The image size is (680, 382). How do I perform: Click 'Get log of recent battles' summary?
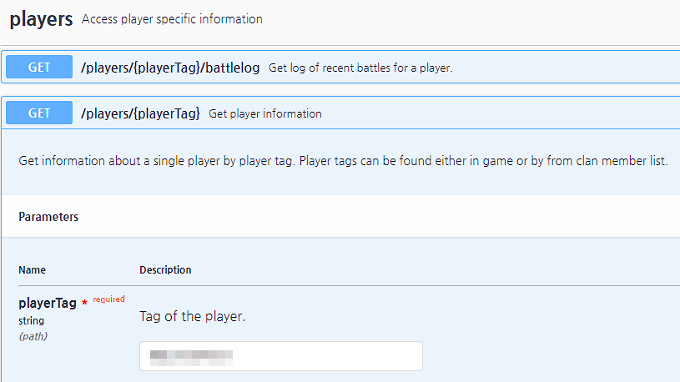[360, 68]
